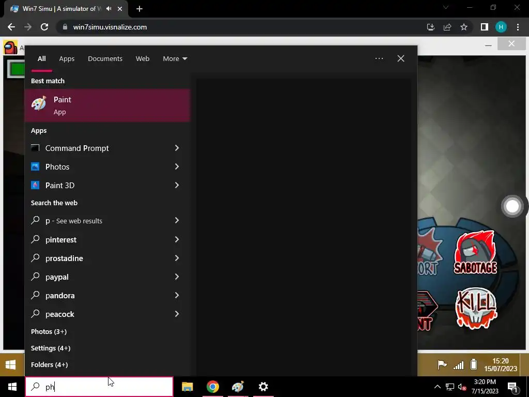Open Paint from the taskbar
This screenshot has width=529, height=397.
(x=238, y=387)
